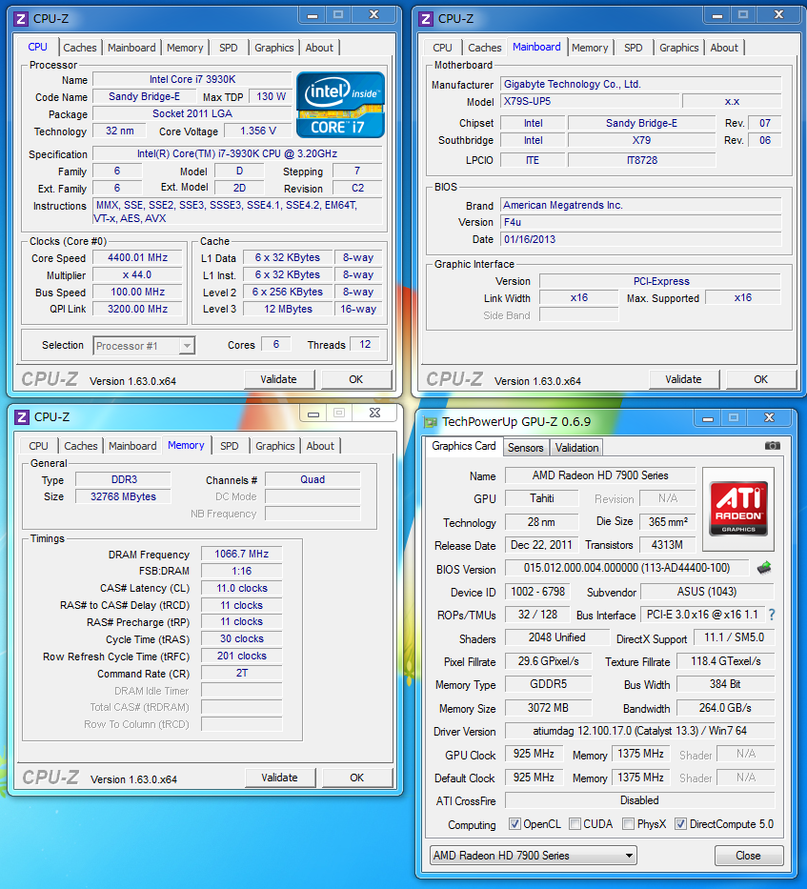Click OK in the Memory window
Viewport: 807px width, 889px height.
(356, 778)
